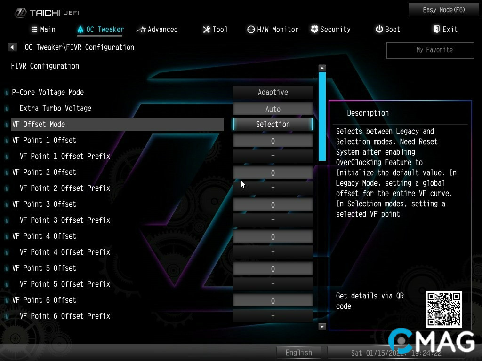This screenshot has width=482, height=361.
Task: Click the My Favorite button
Action: (x=430, y=50)
